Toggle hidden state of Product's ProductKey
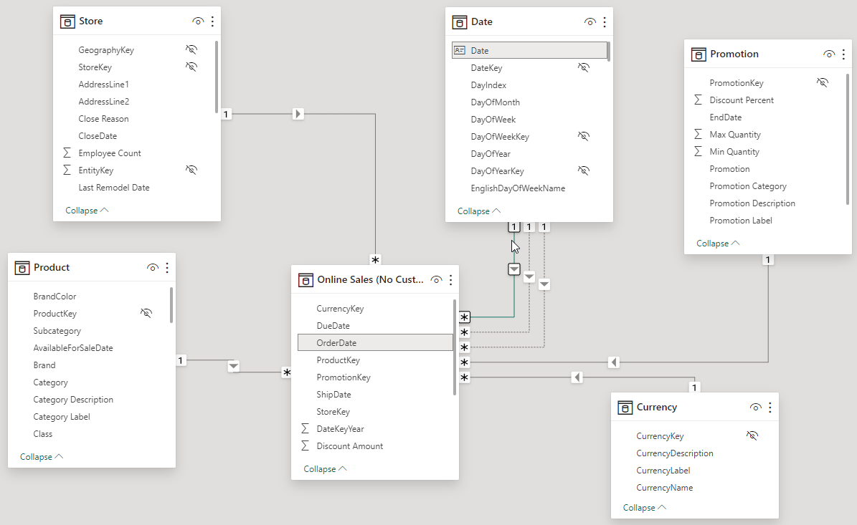The height and width of the screenshot is (525, 857). [146, 314]
